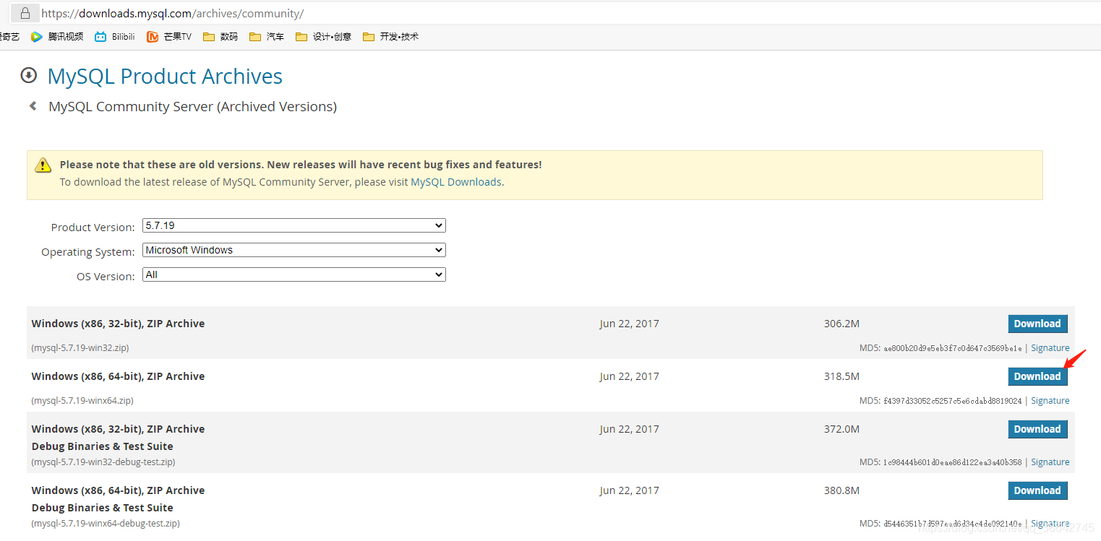Click the OS Version: label

(x=106, y=277)
